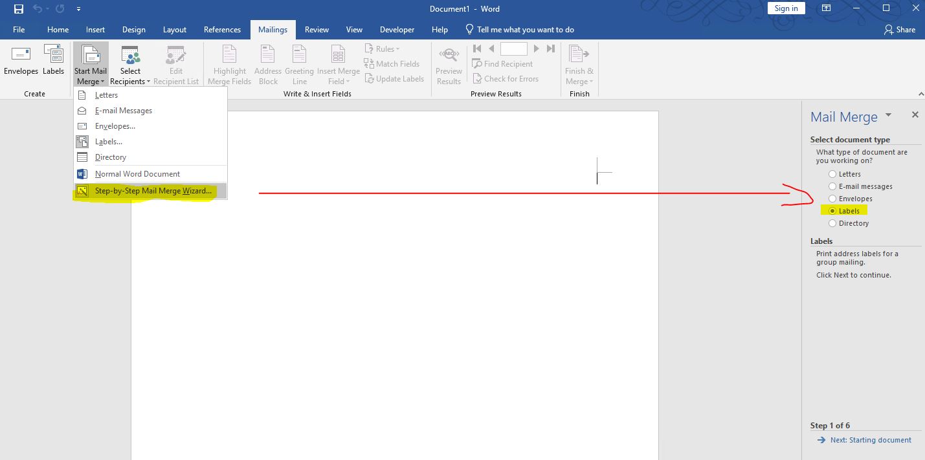The image size is (925, 460).
Task: Open the File tab
Action: (x=19, y=30)
